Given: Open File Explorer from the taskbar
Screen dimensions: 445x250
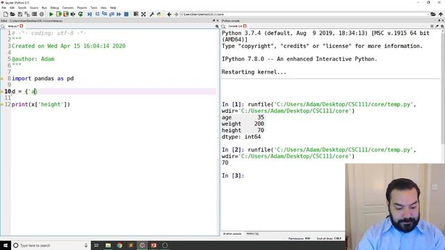Looking at the screenshot, I should 108,245.
